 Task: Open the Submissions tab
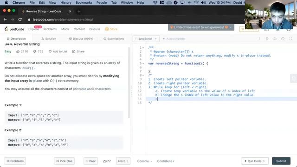coord(114,39)
